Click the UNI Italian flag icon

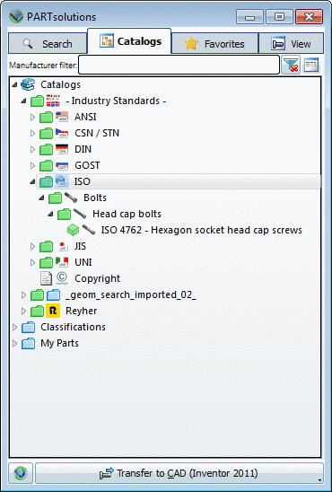click(62, 262)
